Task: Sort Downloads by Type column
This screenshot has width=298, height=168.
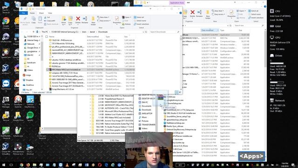Action: click(108, 36)
